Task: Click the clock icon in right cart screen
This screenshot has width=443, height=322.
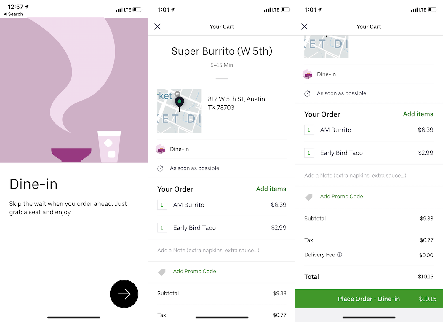Action: (x=307, y=93)
